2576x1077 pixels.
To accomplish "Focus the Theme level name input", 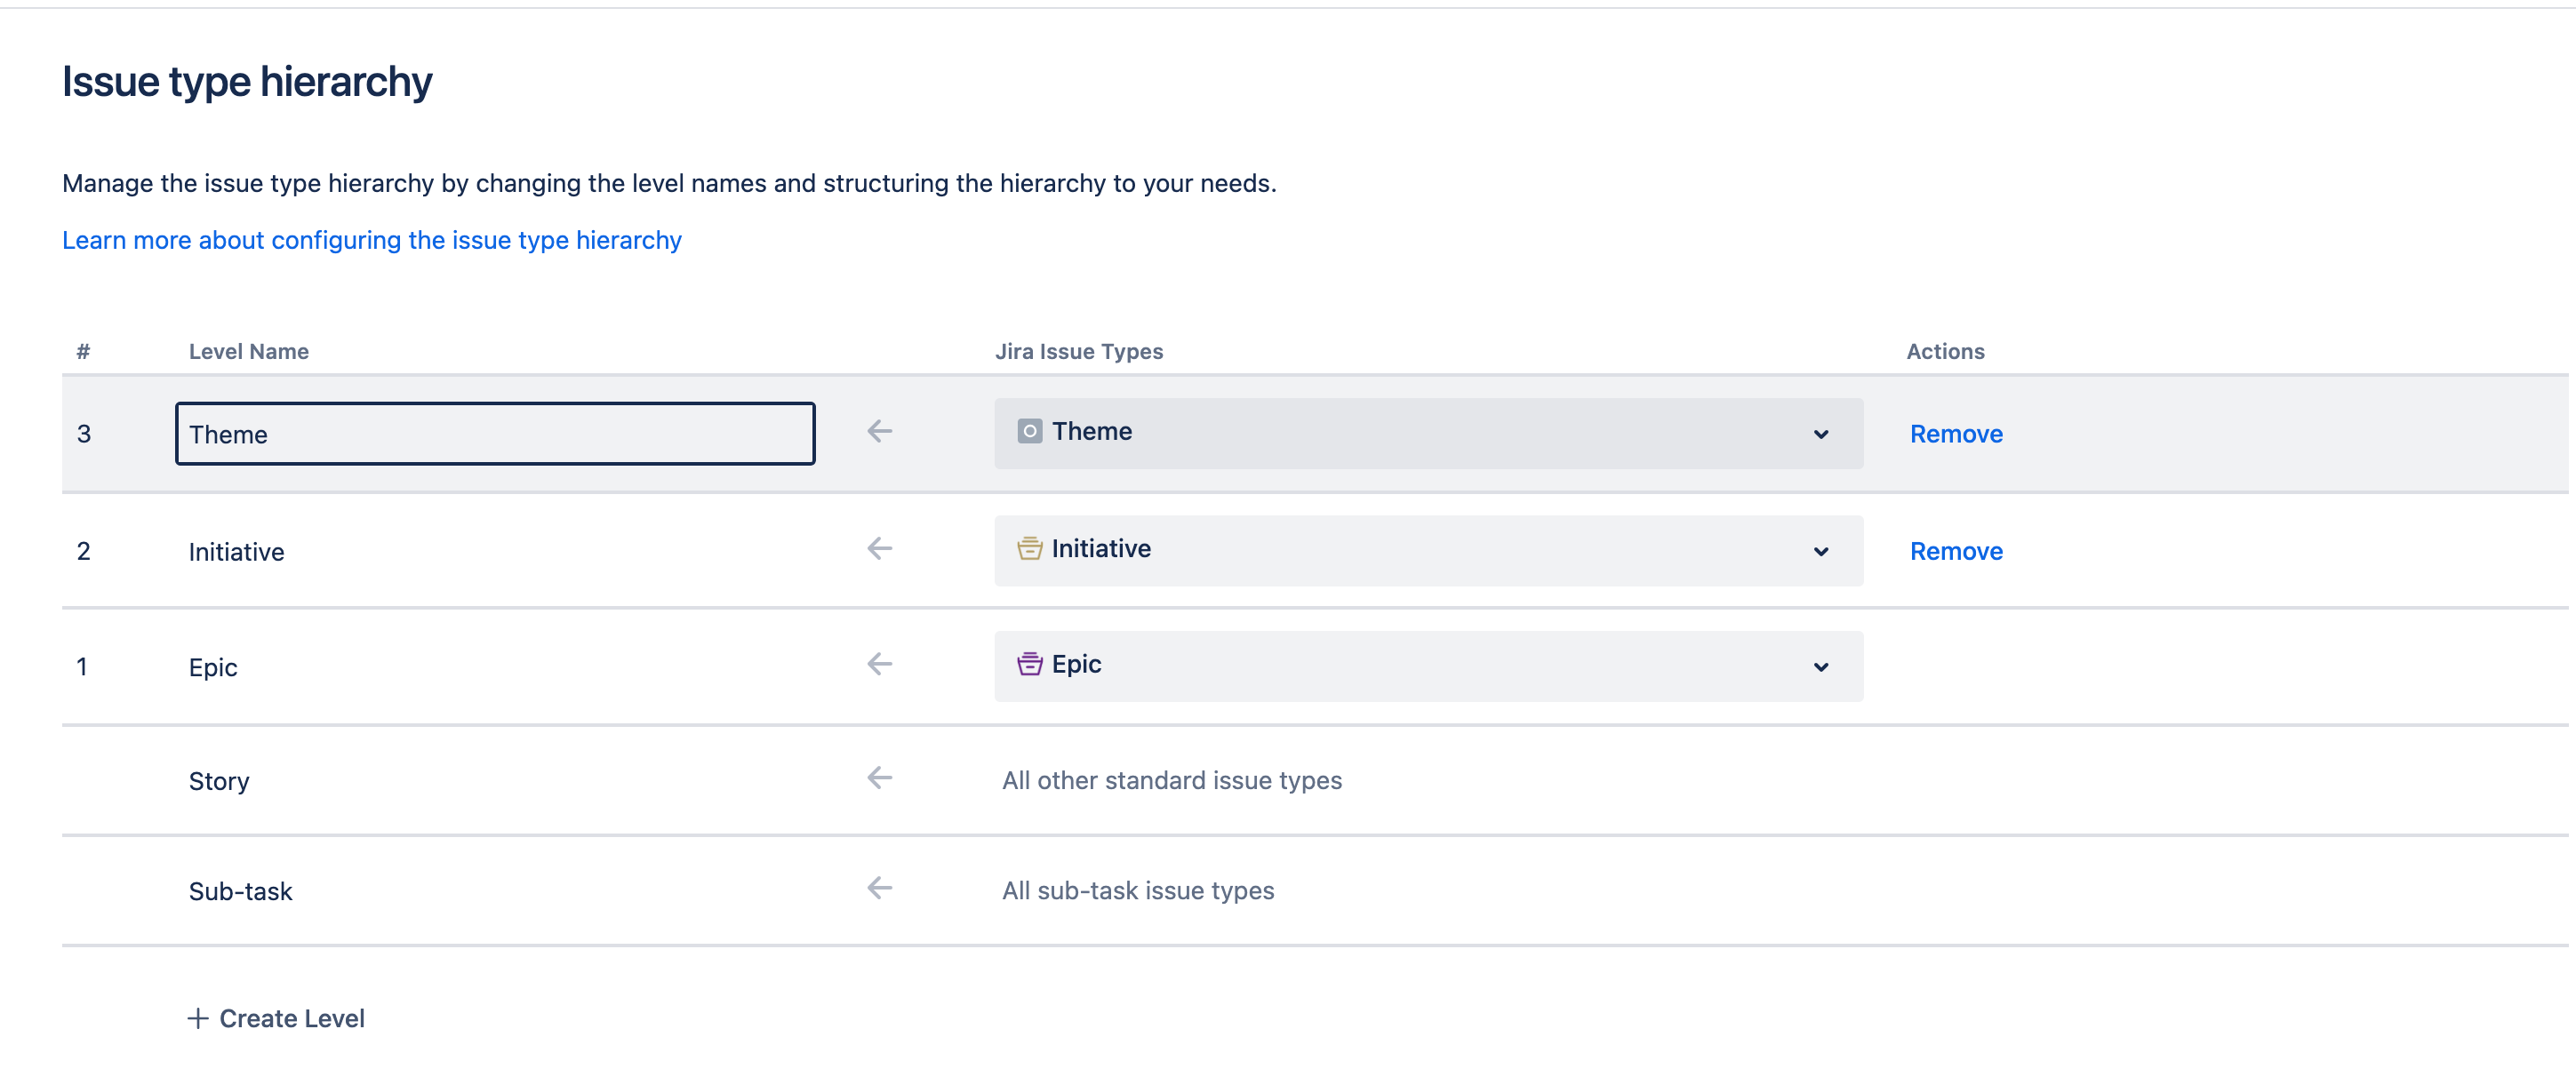I will (495, 433).
